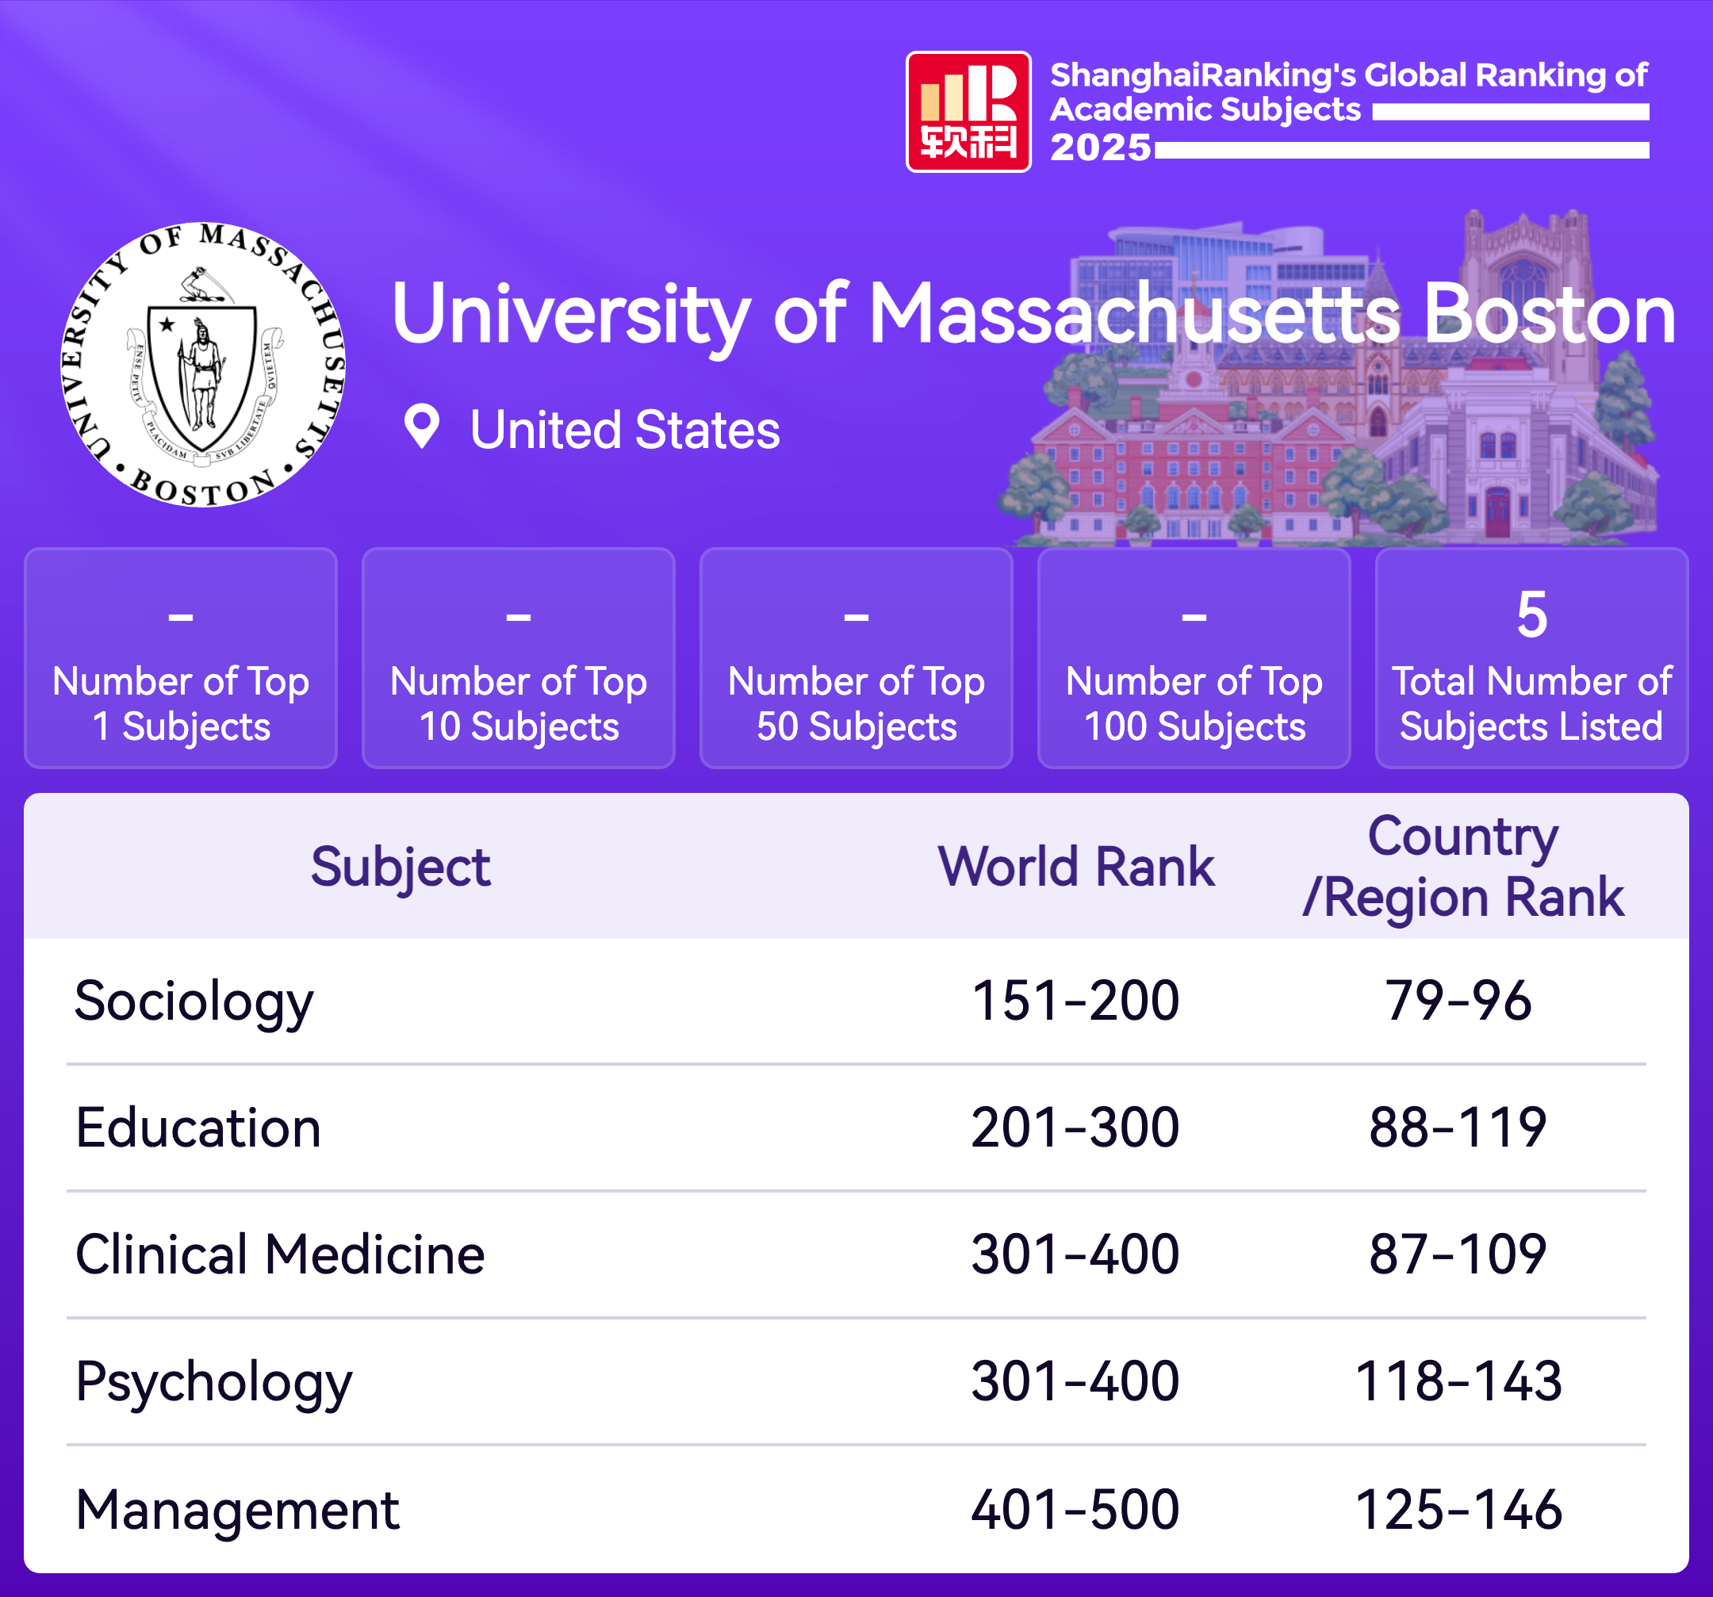1713x1597 pixels.
Task: Select the University of Massachusetts Boston heading
Action: (x=1033, y=313)
